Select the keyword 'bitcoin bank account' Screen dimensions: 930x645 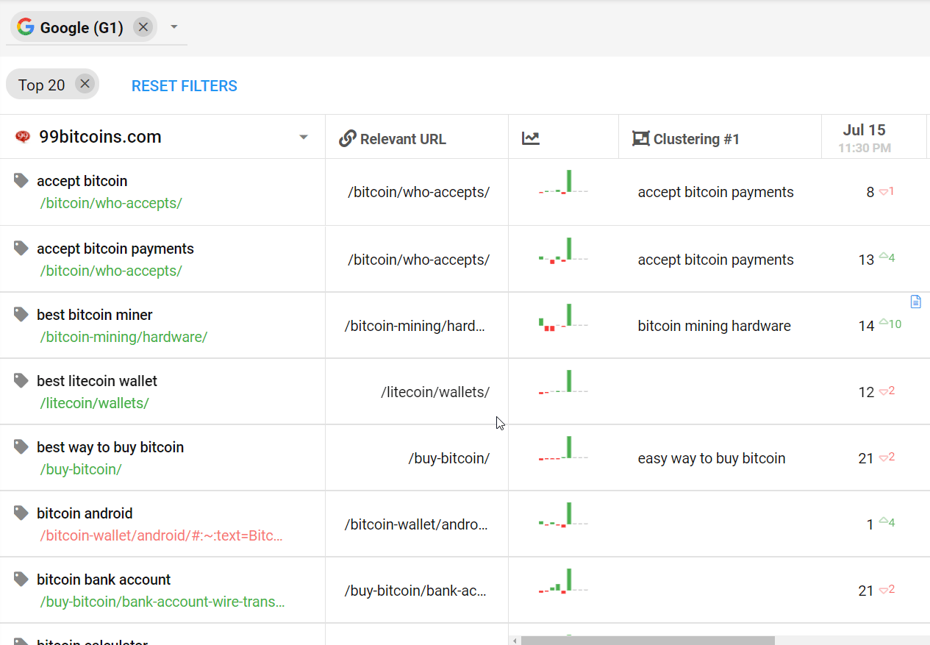104,580
